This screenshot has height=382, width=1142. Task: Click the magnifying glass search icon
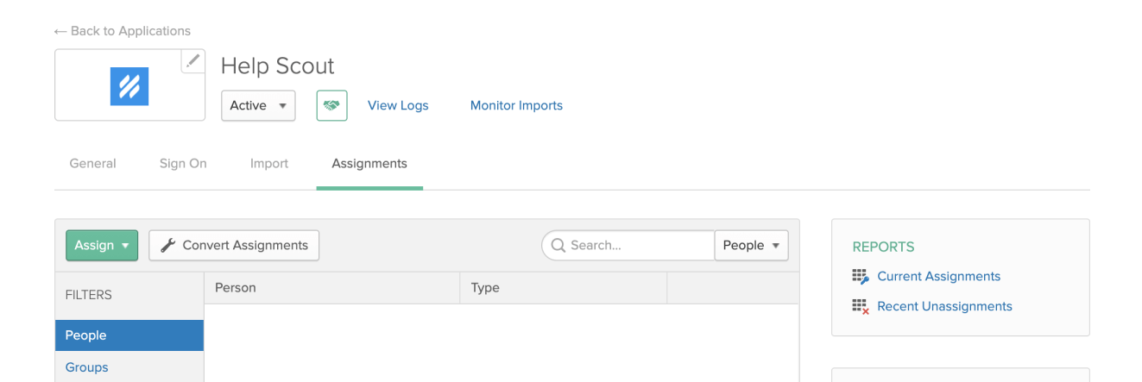(x=558, y=246)
